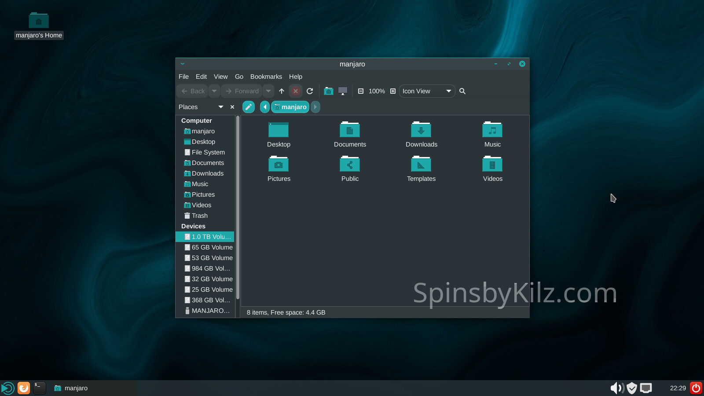Go up to parent folder
This screenshot has height=396, width=704.
click(282, 91)
